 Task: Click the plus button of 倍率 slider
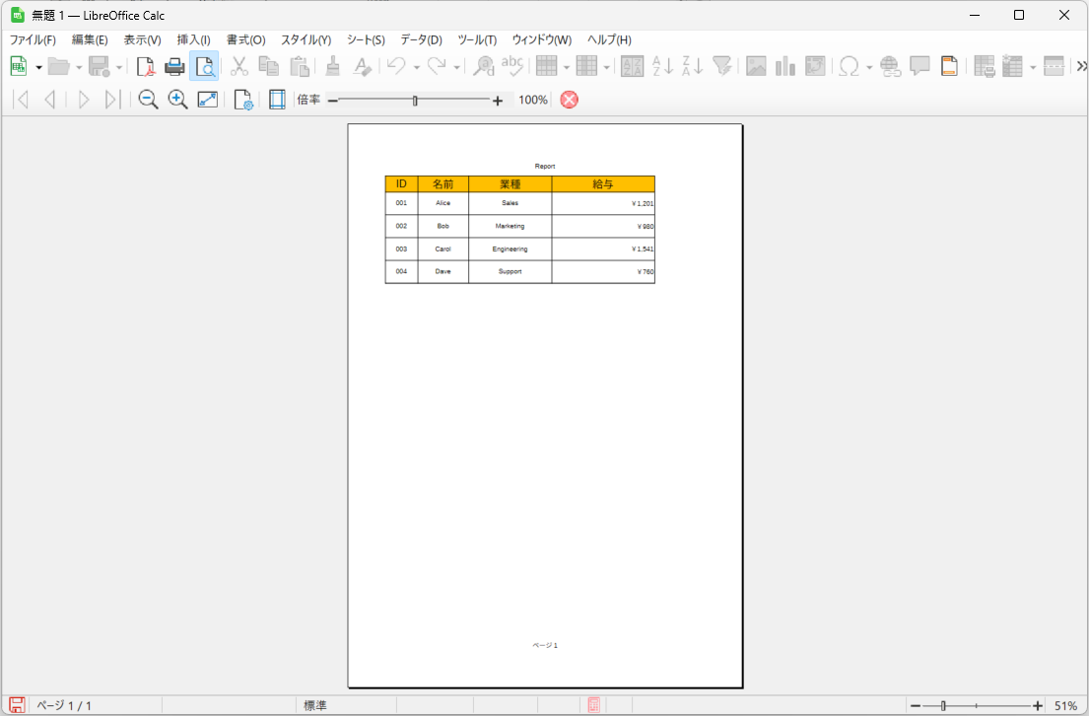[x=498, y=101]
